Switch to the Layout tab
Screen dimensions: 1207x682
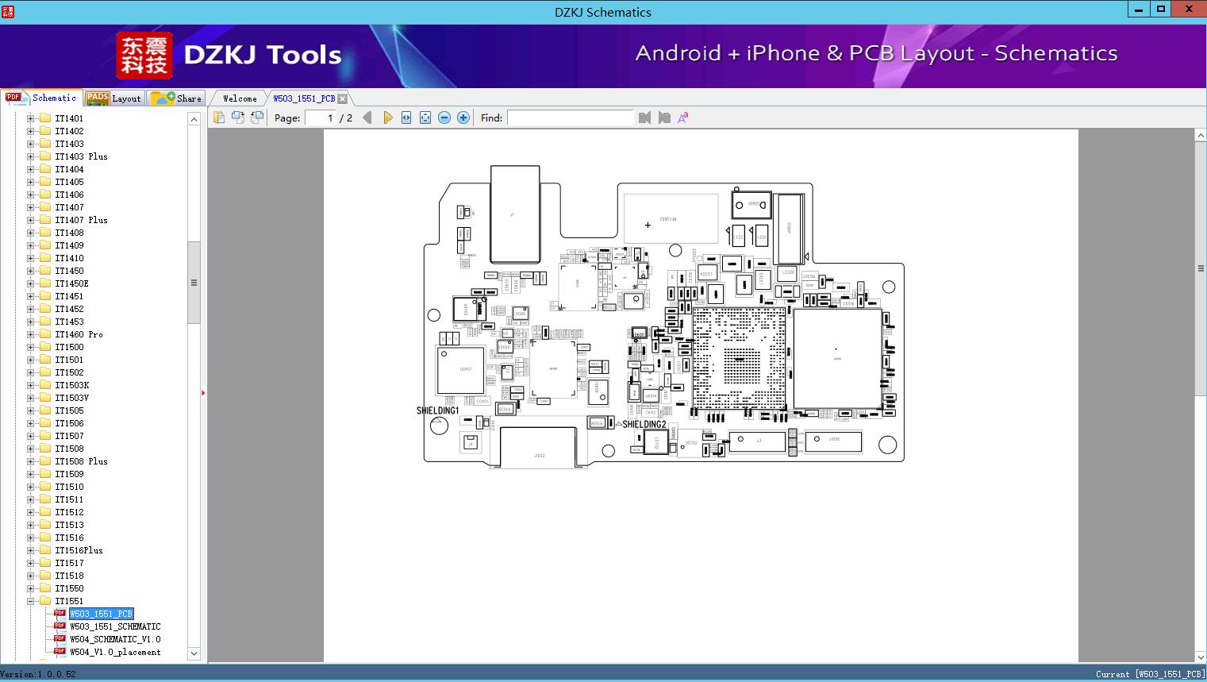point(114,98)
